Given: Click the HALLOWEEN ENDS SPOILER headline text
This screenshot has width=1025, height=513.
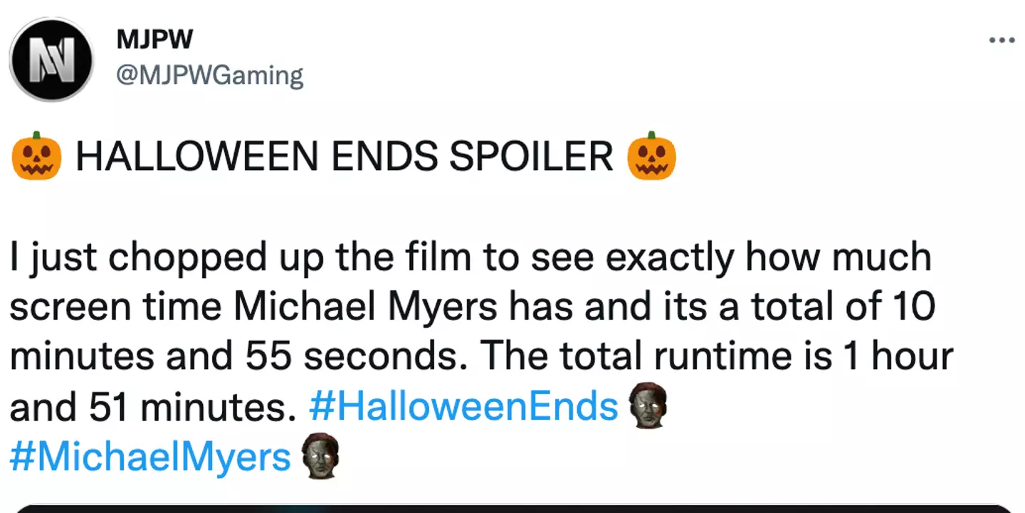Looking at the screenshot, I should coord(344,156).
